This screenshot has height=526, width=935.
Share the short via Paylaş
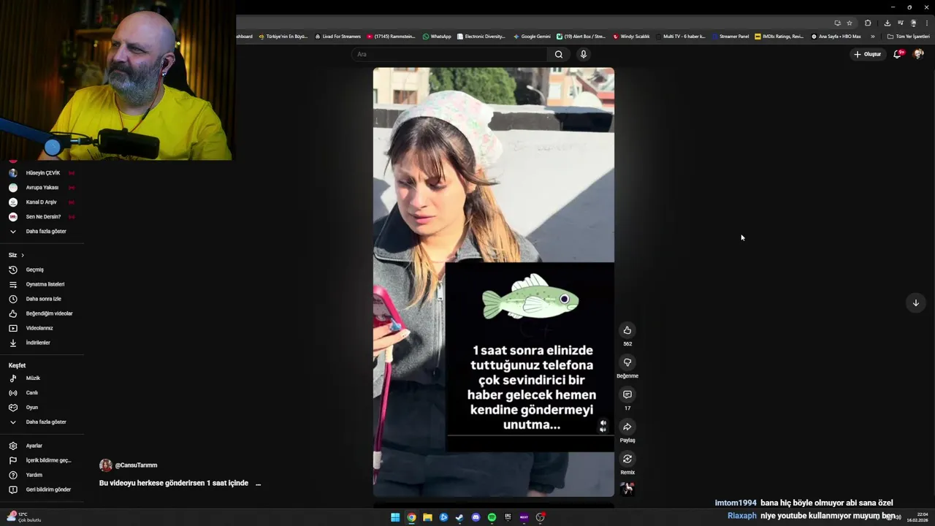tap(627, 427)
